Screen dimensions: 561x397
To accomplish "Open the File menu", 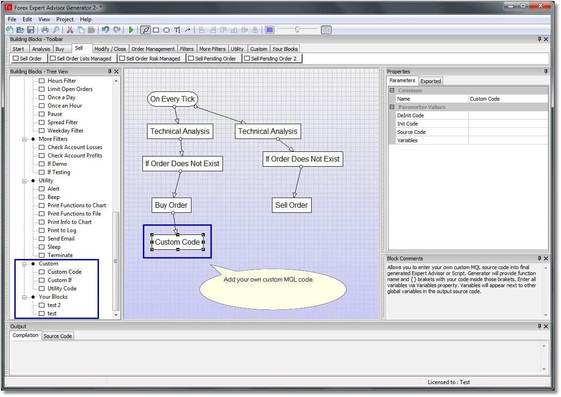I will [x=12, y=19].
